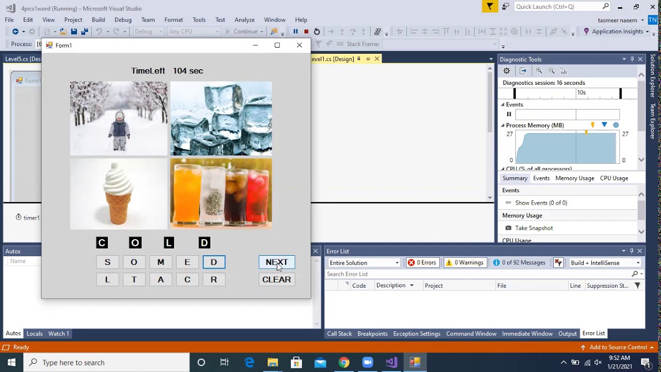Click the letter T button in Form1
This screenshot has height=372, width=661.
(x=134, y=280)
